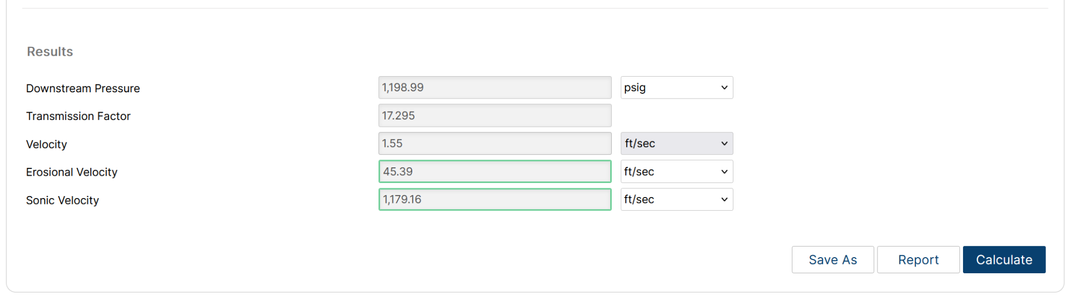
Task: Click the Transmission Factor result field
Action: (x=494, y=115)
